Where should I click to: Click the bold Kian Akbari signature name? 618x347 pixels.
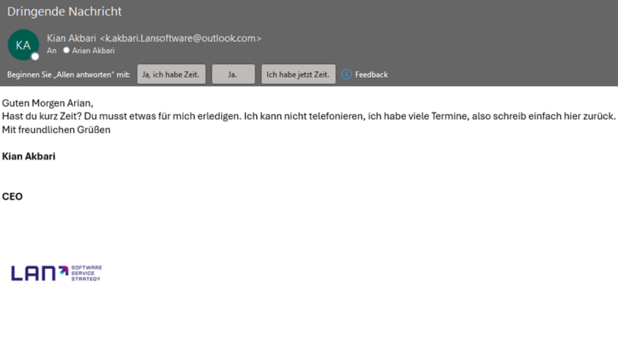coord(28,156)
